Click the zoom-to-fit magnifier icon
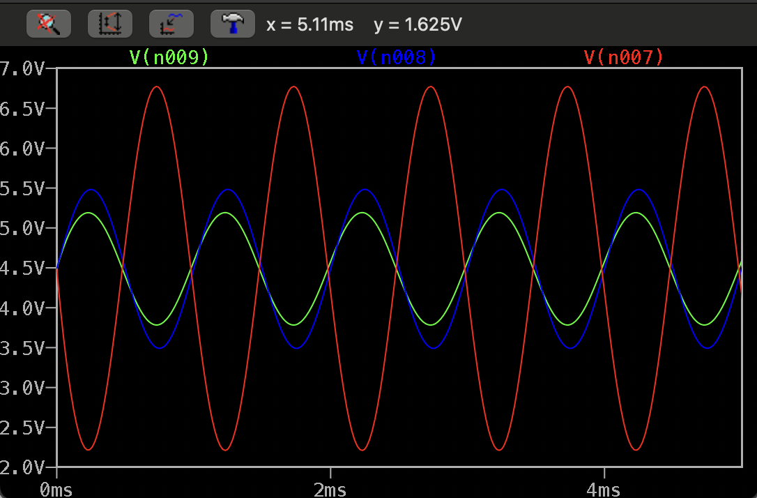The height and width of the screenshot is (498, 757). 49,24
